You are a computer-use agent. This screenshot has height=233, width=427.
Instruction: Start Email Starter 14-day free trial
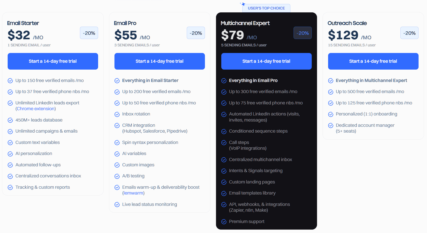point(53,61)
